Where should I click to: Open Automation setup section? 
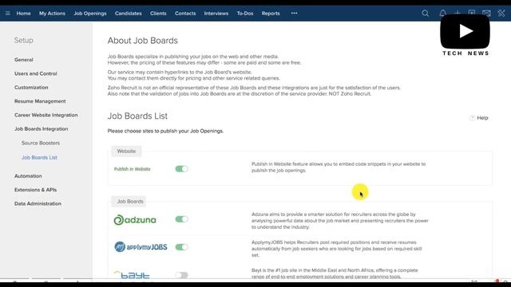pyautogui.click(x=28, y=176)
